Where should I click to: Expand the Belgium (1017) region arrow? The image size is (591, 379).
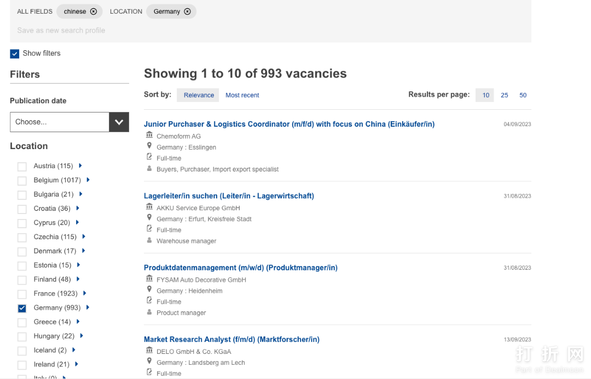click(88, 180)
